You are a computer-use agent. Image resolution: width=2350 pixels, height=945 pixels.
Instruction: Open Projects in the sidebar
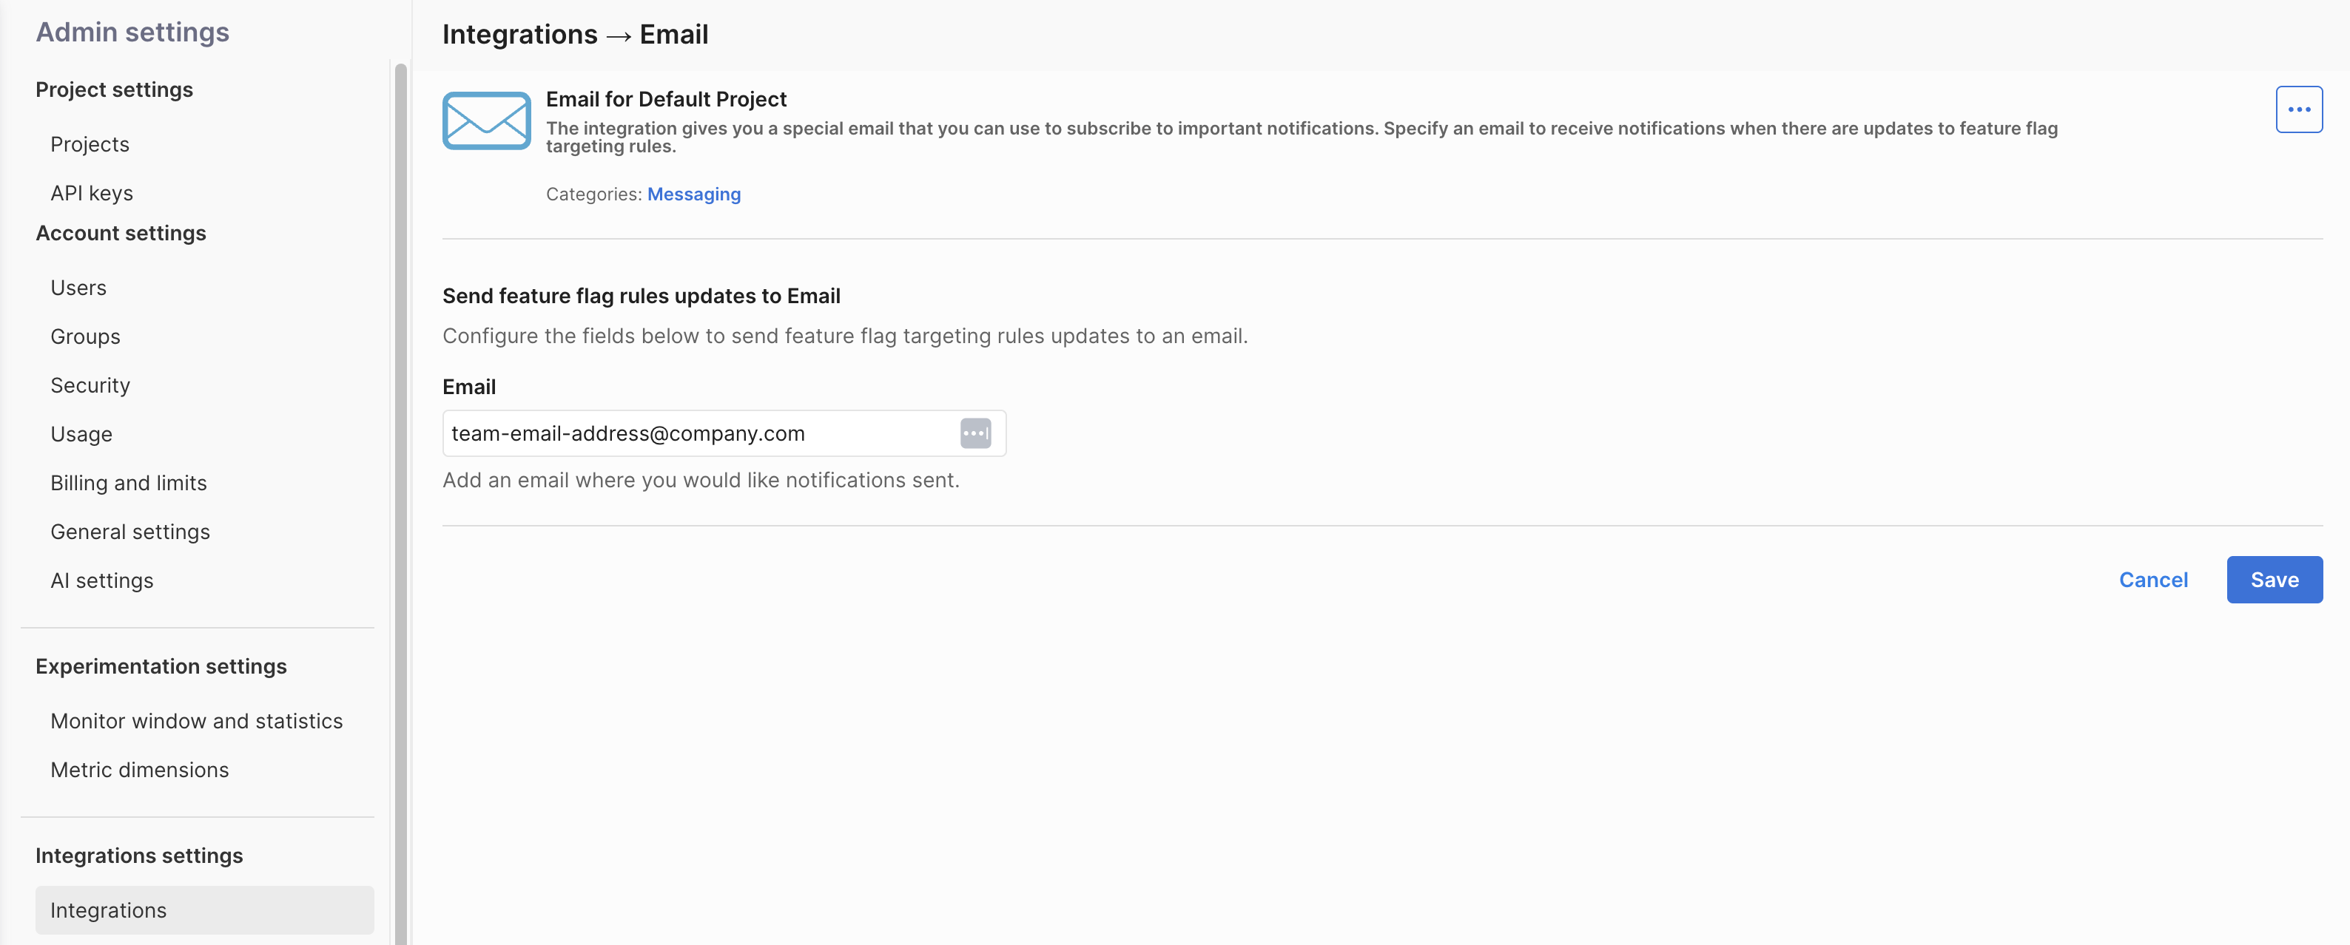pyautogui.click(x=90, y=144)
